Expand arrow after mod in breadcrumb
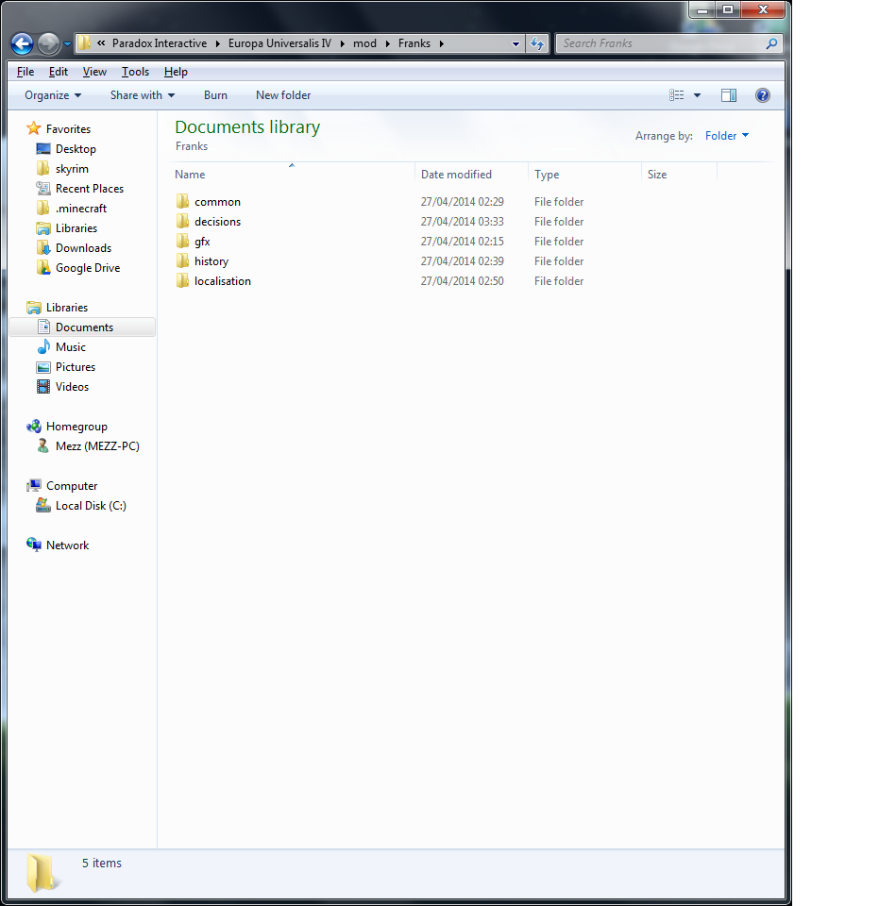This screenshot has height=906, width=879. [x=387, y=43]
